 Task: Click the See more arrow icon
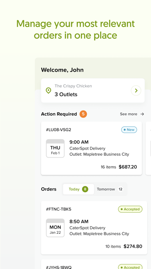(142, 114)
